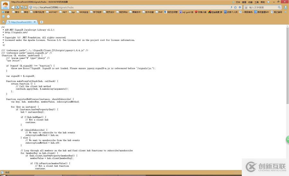
Task: Click the 'callback.apply(hub, $.makeArray(arguments))' line
Action: 42,89
